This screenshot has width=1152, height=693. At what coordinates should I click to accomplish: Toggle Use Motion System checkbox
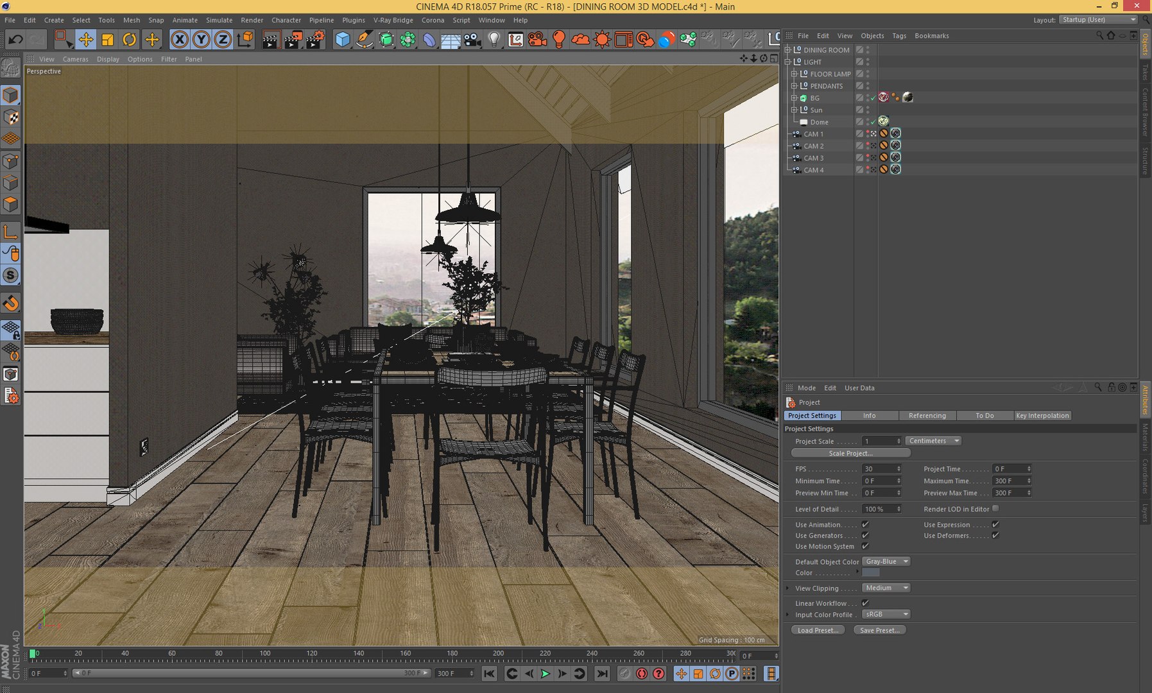865,546
